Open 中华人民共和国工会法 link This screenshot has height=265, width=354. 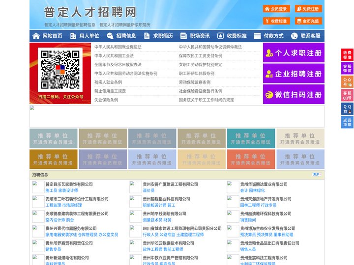point(114,55)
